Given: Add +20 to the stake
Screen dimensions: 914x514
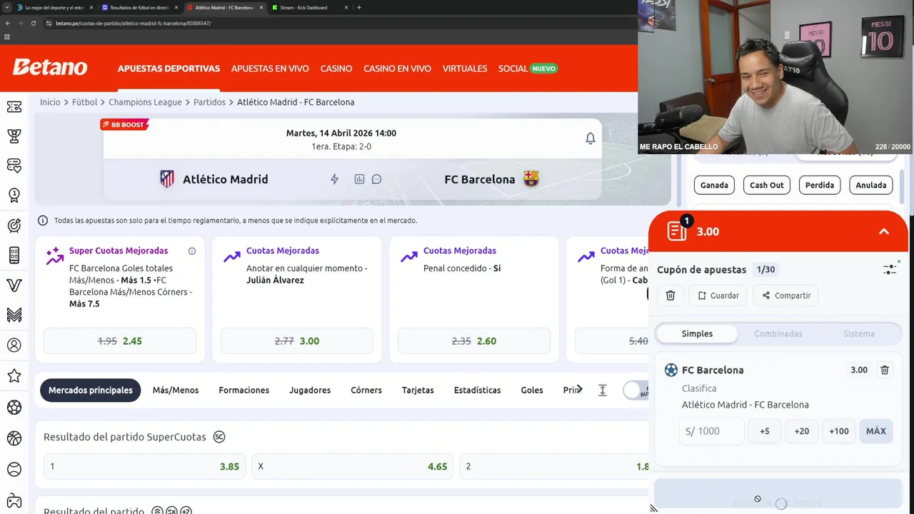Looking at the screenshot, I should tap(802, 431).
